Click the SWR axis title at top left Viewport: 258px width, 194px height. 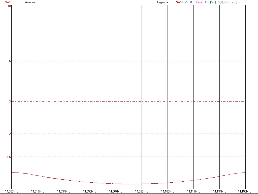(8, 2)
